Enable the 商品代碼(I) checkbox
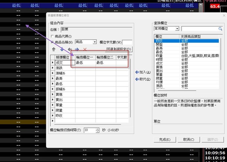The image size is (227, 162). click(52, 36)
